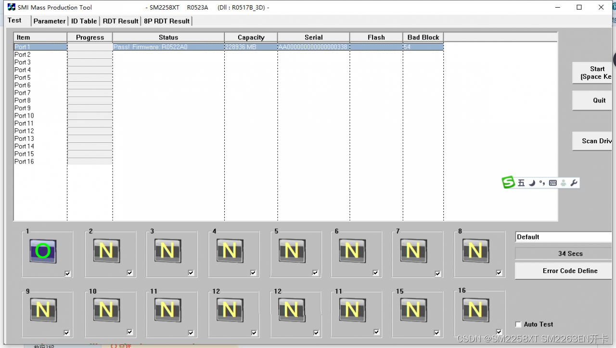The height and width of the screenshot is (348, 616).
Task: Disable slot 5 using its checkbox
Action: [x=315, y=273]
